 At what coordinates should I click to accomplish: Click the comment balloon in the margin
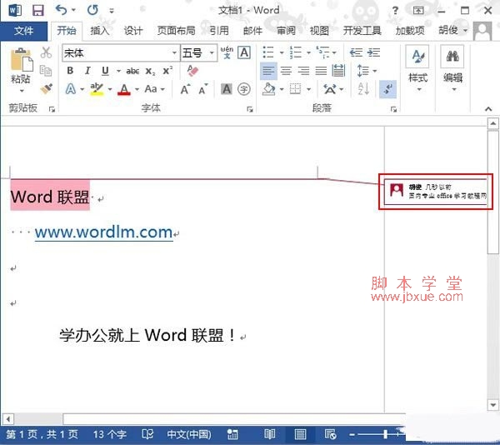point(435,192)
